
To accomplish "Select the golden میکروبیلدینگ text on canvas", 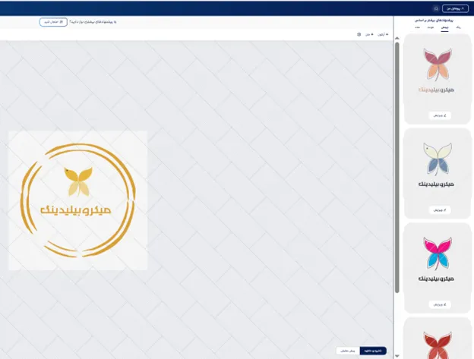I will pos(76,209).
